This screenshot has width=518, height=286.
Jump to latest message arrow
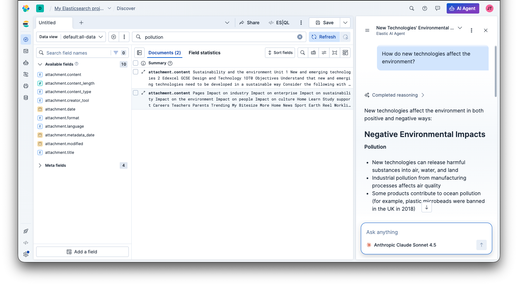(427, 207)
